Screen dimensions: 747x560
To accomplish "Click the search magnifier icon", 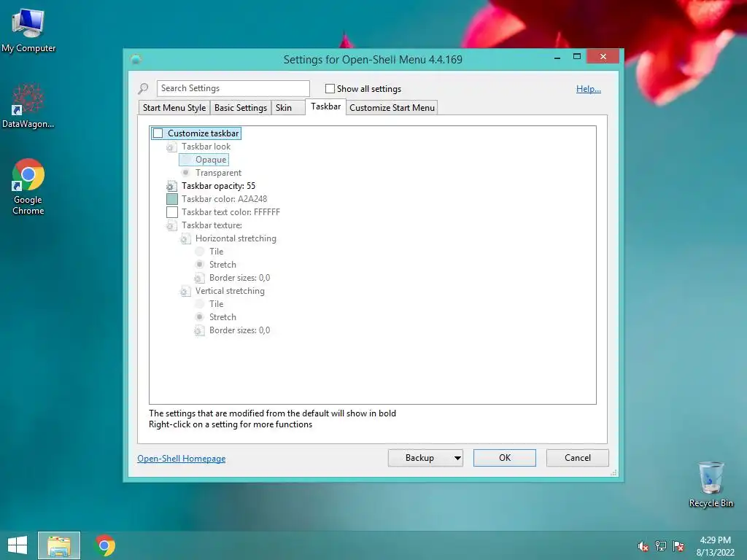I will (x=143, y=88).
